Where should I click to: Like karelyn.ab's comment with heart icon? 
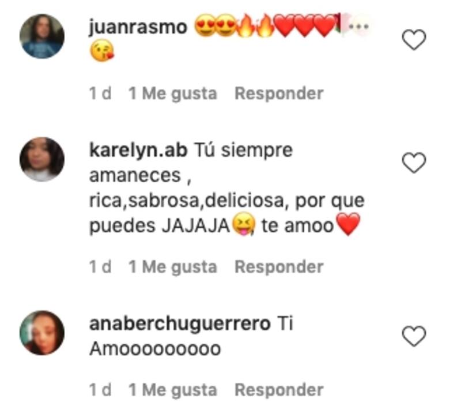(414, 163)
